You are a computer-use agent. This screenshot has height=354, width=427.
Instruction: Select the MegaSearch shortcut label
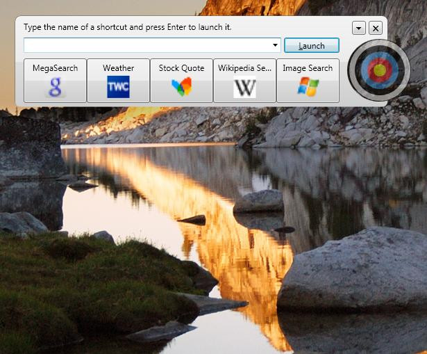click(x=56, y=68)
